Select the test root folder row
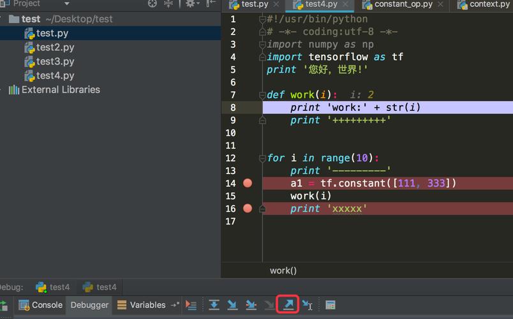 (x=110, y=19)
